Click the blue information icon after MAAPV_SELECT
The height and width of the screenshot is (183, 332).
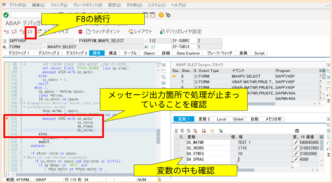click(x=153, y=47)
